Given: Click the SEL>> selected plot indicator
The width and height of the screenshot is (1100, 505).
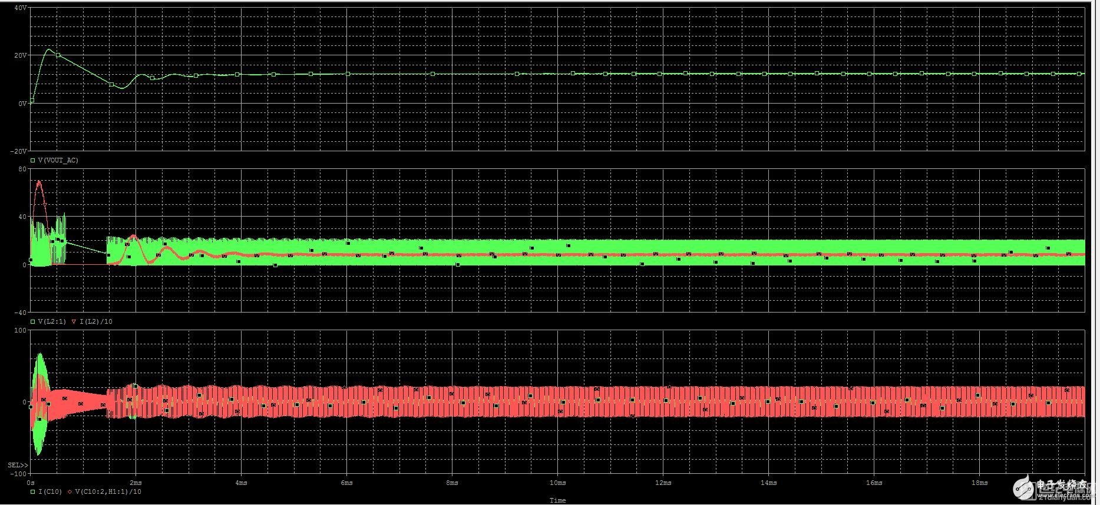Looking at the screenshot, I should coord(17,465).
